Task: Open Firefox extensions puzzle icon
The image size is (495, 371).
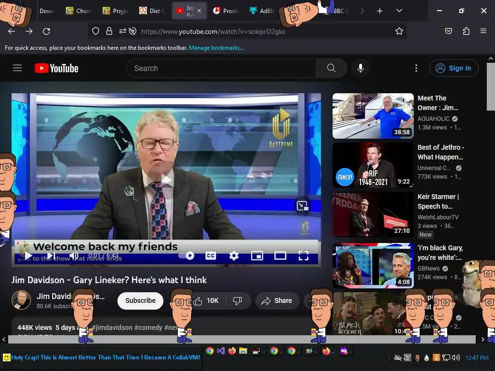Action: coord(466,31)
